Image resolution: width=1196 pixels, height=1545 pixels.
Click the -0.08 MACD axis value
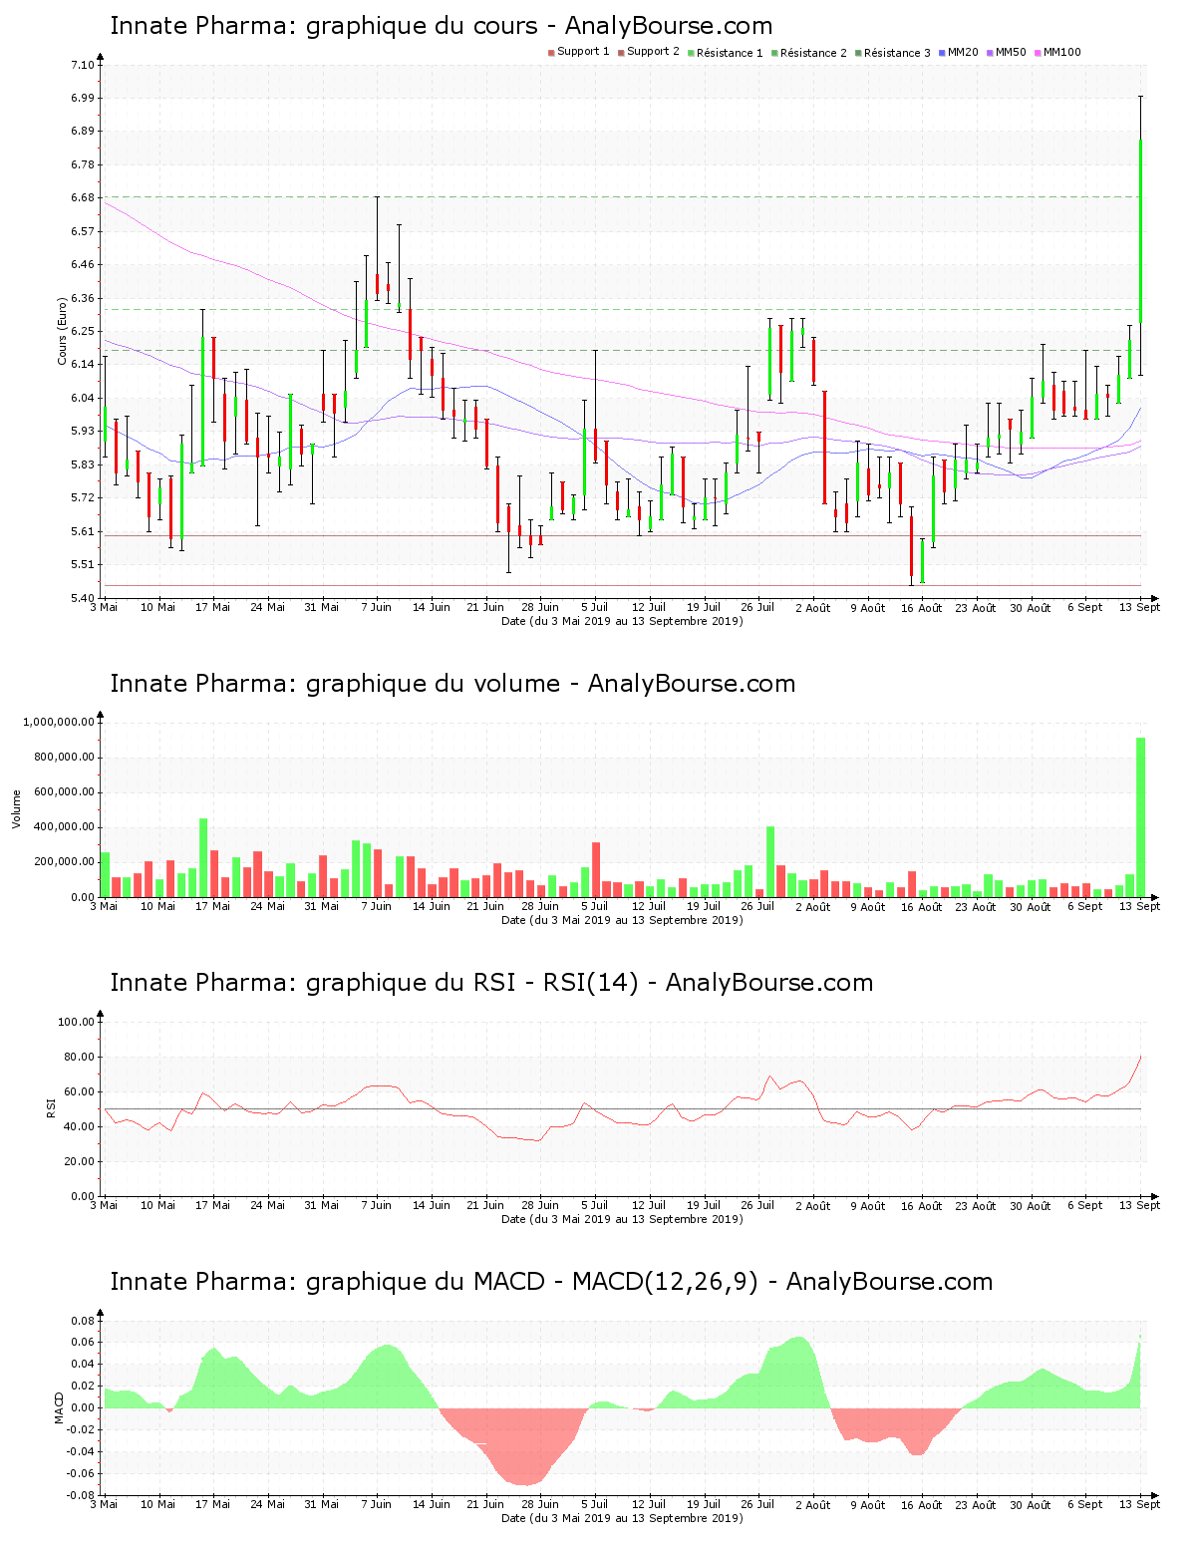point(82,1495)
